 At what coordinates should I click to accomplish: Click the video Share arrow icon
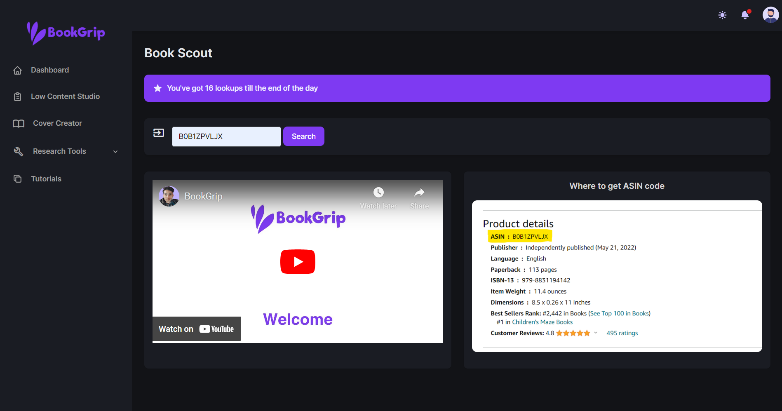[x=419, y=193]
